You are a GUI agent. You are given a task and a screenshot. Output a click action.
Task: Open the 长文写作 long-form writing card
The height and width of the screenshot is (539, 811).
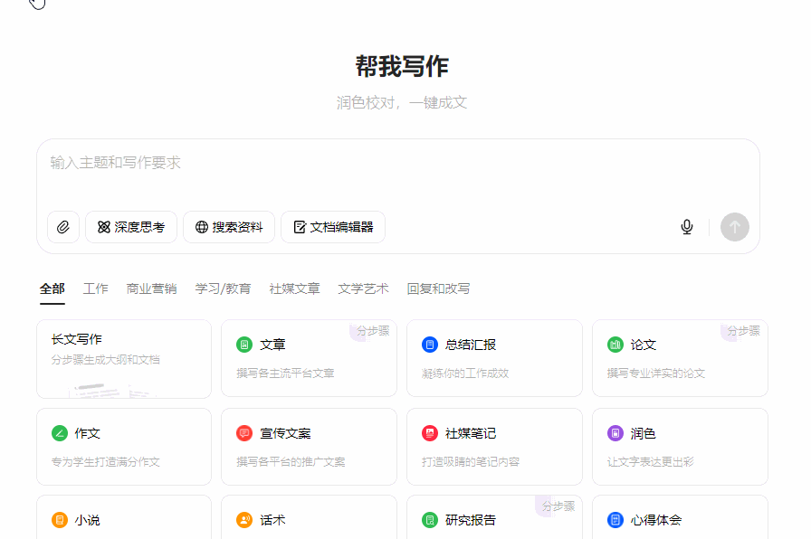[x=123, y=358]
